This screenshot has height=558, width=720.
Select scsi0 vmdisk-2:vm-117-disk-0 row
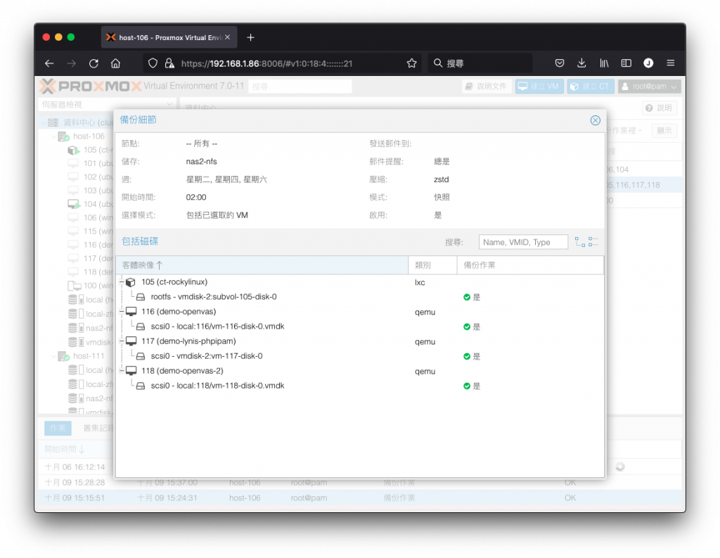359,356
